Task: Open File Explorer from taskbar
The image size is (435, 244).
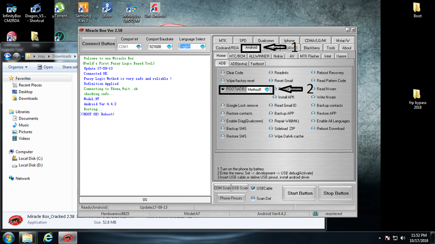Action: coord(28,238)
